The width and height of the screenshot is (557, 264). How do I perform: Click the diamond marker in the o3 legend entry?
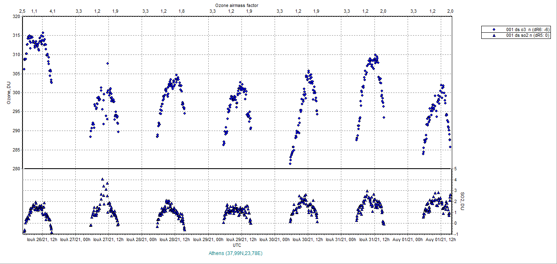point(494,29)
